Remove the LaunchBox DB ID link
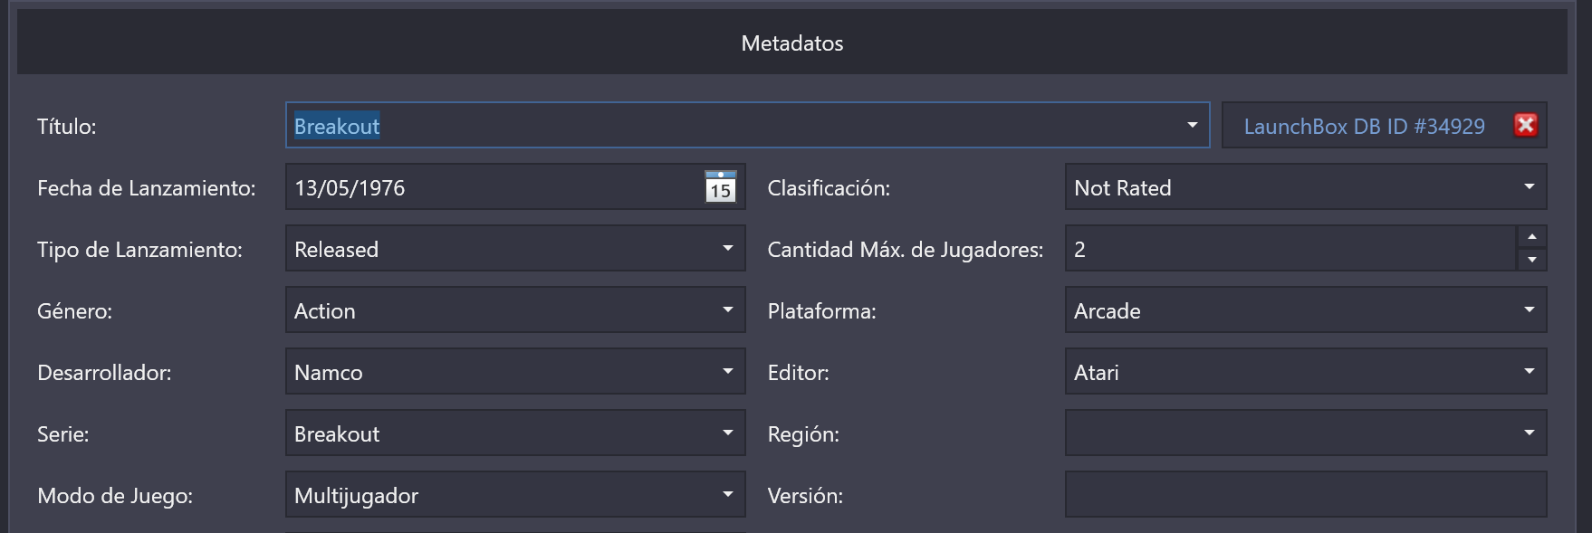Viewport: 1592px width, 533px height. (1526, 125)
